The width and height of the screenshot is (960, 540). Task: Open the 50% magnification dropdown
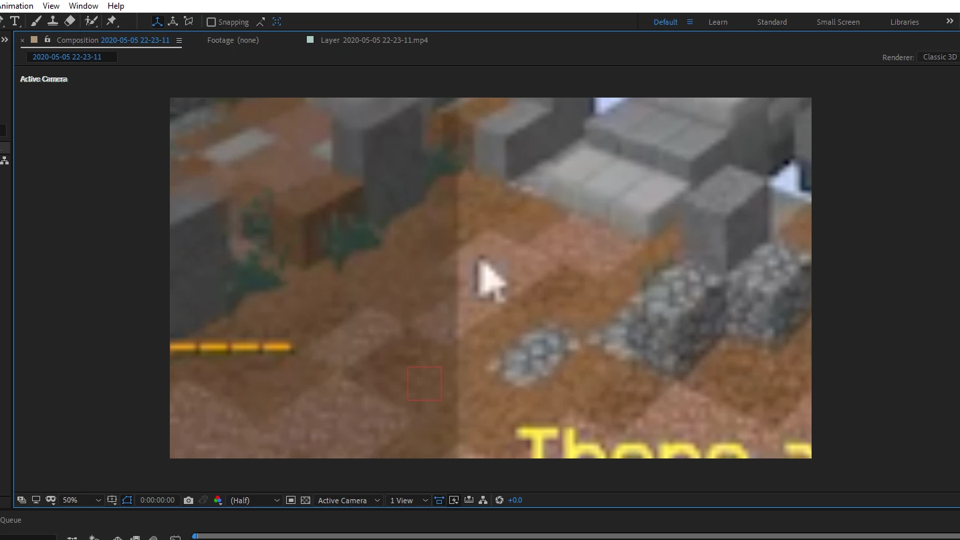(82, 500)
